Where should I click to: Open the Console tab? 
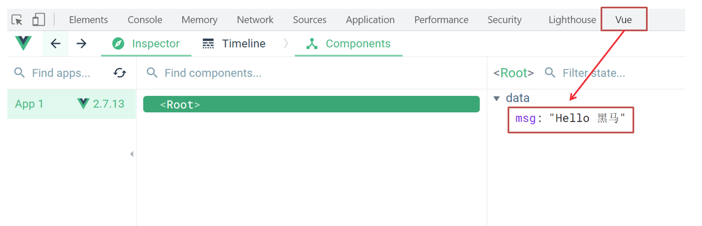(x=145, y=20)
